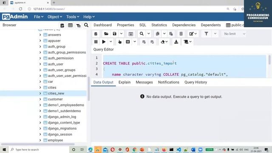The width and height of the screenshot is (272, 153).
Task: Click the browser tree horizontal scrollbar
Action: (x=38, y=144)
